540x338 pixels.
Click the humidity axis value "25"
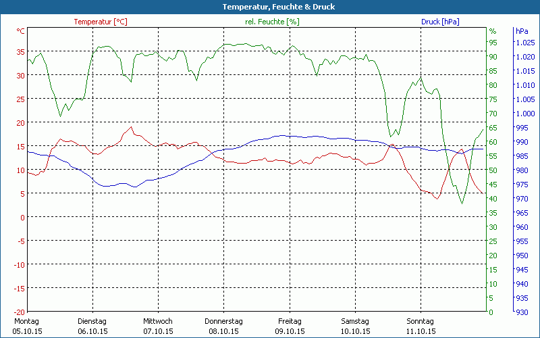[493, 241]
